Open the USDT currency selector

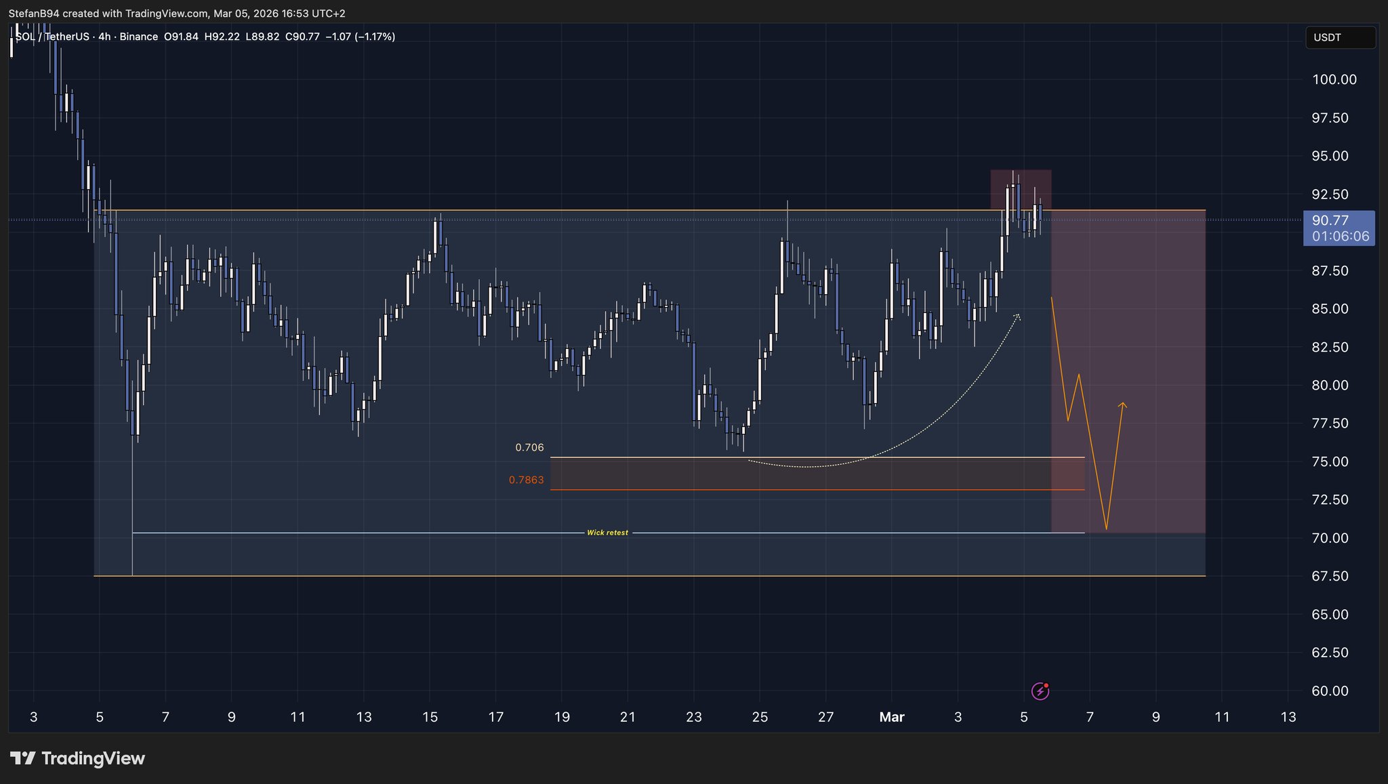(x=1340, y=37)
